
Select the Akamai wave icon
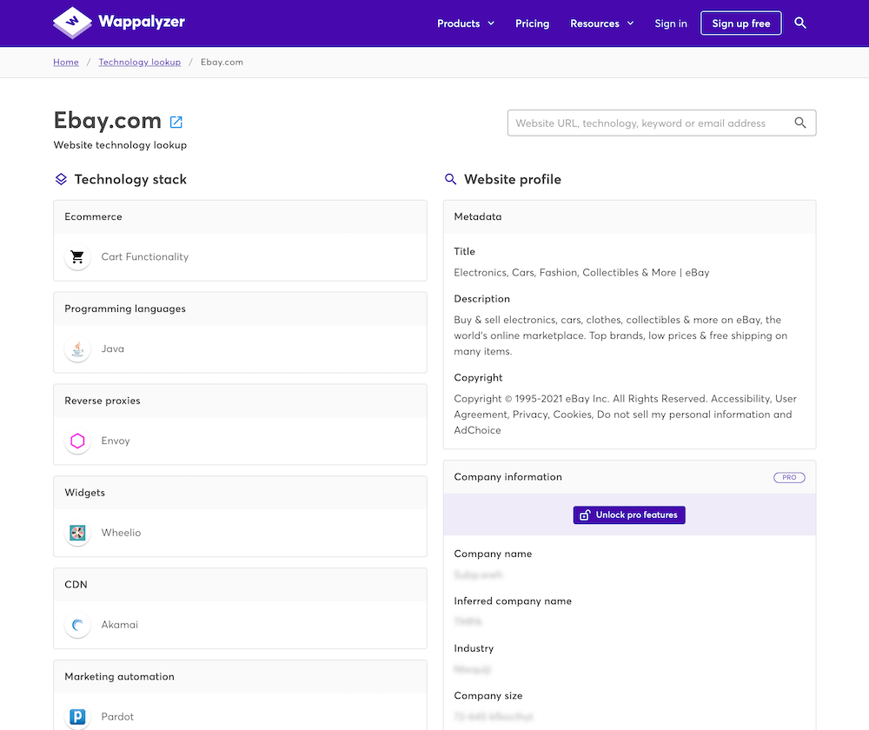pos(77,625)
